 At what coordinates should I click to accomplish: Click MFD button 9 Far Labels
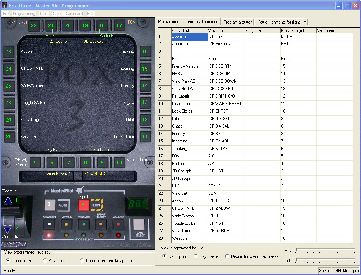[102, 162]
